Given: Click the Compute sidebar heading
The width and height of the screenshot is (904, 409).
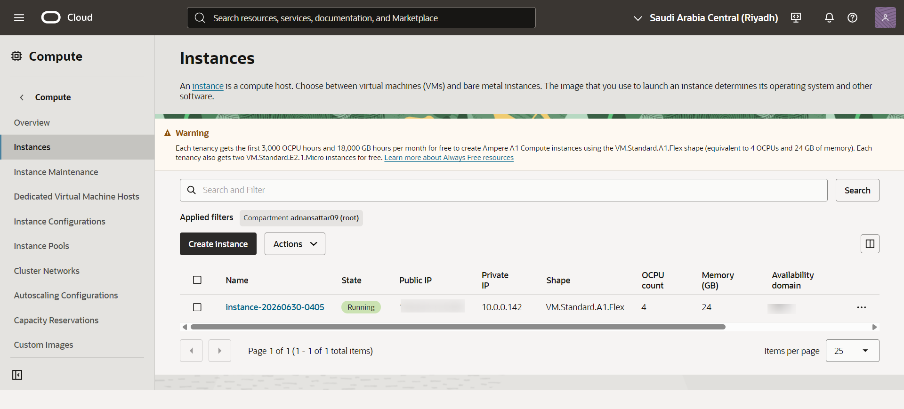Looking at the screenshot, I should click(56, 56).
